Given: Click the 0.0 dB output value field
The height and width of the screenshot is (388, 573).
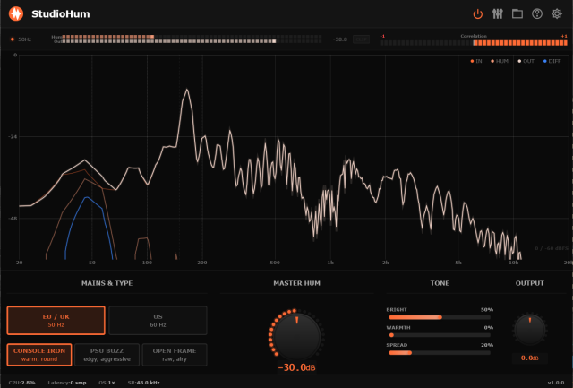Looking at the screenshot, I should 529,358.
